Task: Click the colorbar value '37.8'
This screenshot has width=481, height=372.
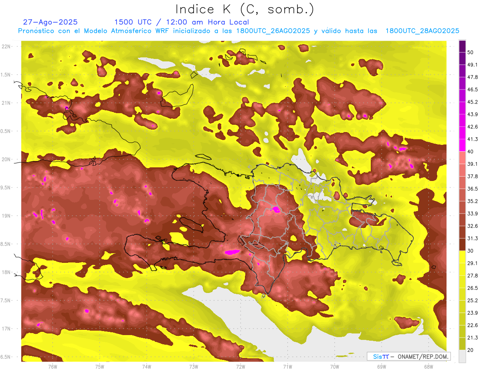Action: point(472,176)
